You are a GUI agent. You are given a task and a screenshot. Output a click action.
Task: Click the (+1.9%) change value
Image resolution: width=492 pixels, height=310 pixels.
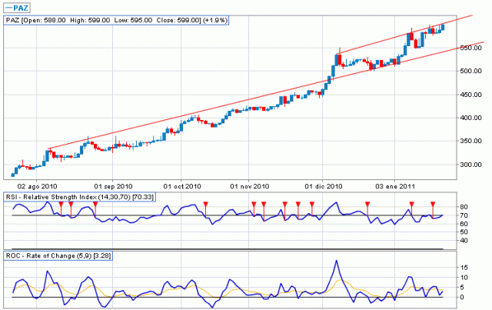pyautogui.click(x=215, y=21)
